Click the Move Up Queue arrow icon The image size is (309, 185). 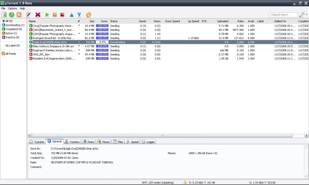tap(72, 15)
